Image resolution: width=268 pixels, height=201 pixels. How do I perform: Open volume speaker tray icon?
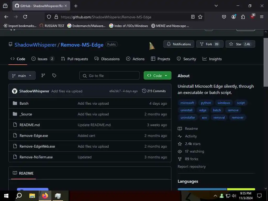[234, 196]
